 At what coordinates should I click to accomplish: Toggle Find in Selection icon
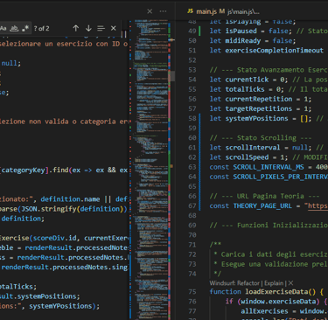(x=101, y=28)
